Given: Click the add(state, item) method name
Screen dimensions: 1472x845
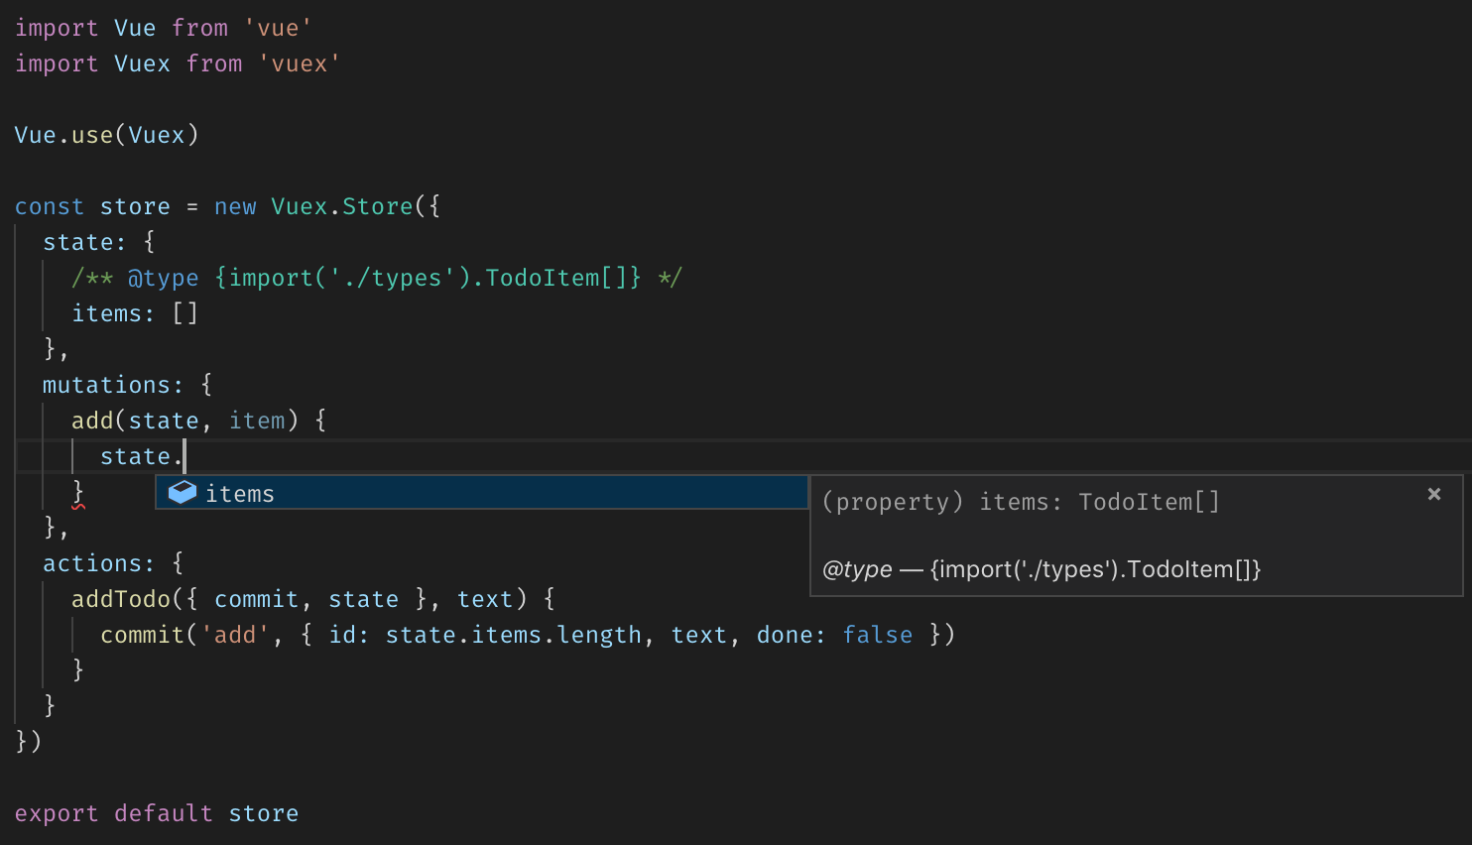Looking at the screenshot, I should pos(92,421).
